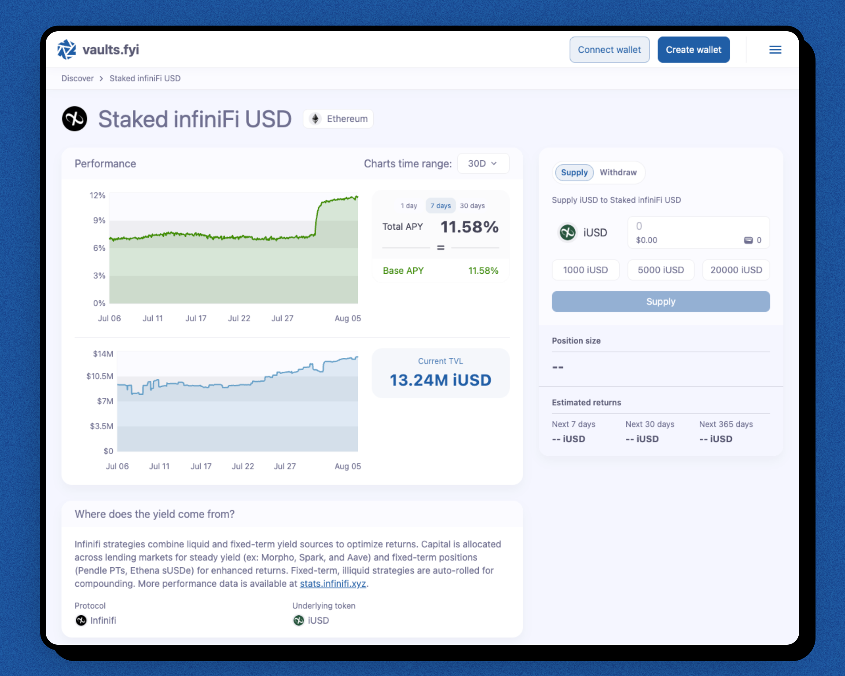Click the Infinifi protocol icon
The height and width of the screenshot is (676, 845).
coord(81,620)
